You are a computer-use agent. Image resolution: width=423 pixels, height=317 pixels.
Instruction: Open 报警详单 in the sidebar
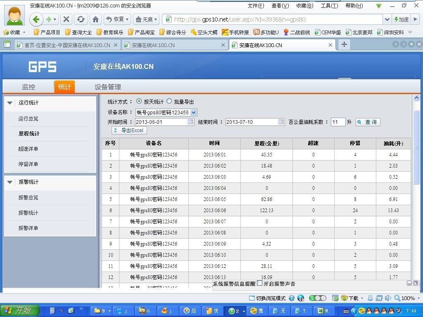(29, 228)
